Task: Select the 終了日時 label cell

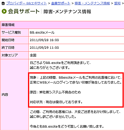Action: pyautogui.click(x=14, y=48)
